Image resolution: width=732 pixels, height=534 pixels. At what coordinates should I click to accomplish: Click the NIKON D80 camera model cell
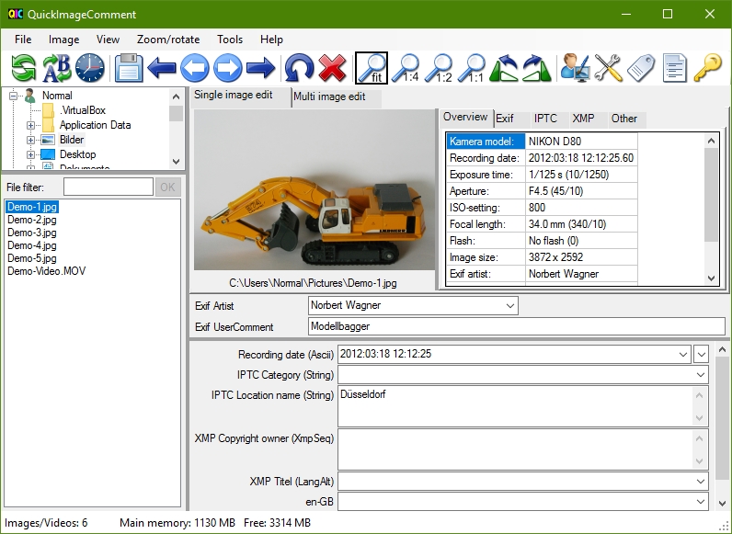[x=581, y=142]
